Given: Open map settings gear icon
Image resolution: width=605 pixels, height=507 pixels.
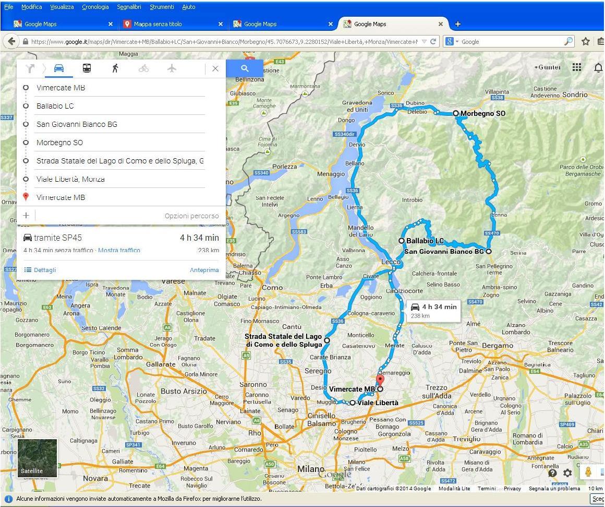Looking at the screenshot, I should click(x=567, y=473).
